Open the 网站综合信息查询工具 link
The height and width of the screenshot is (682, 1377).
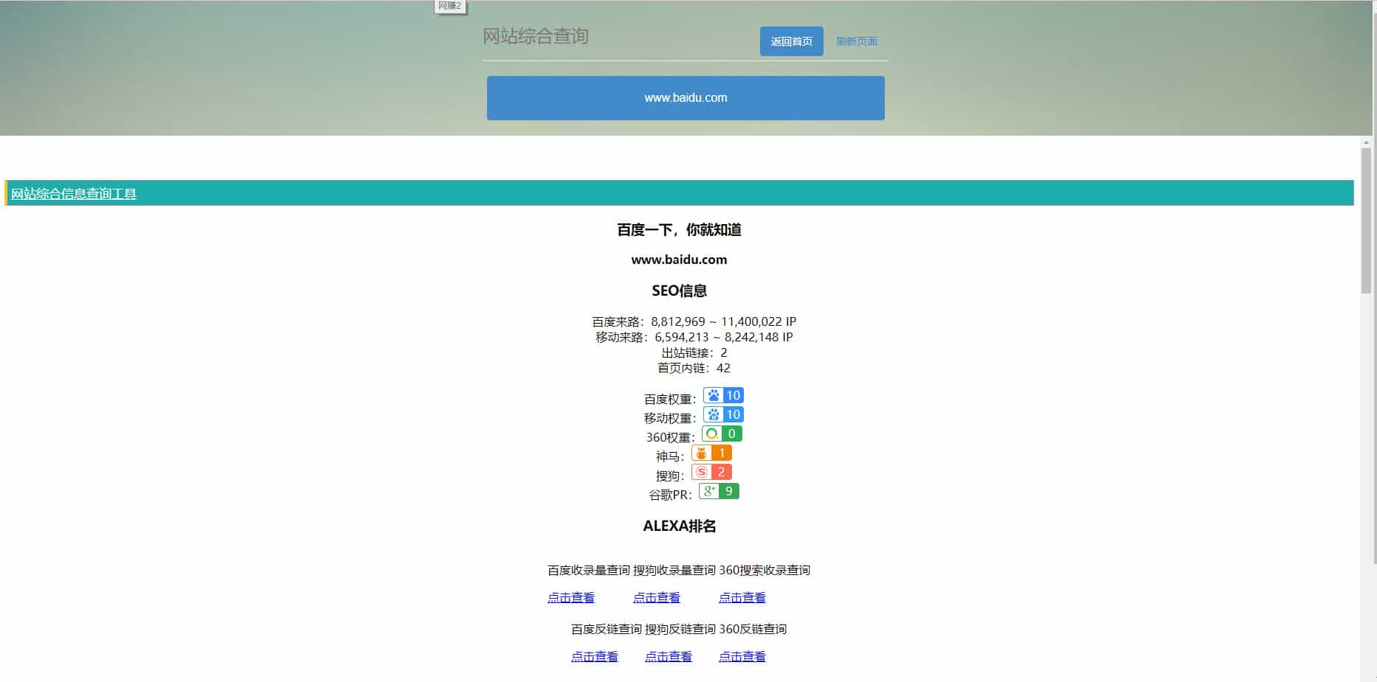coord(75,195)
